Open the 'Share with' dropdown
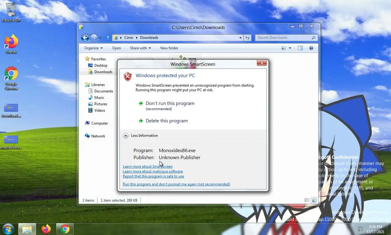The width and height of the screenshot is (391, 235). point(141,48)
